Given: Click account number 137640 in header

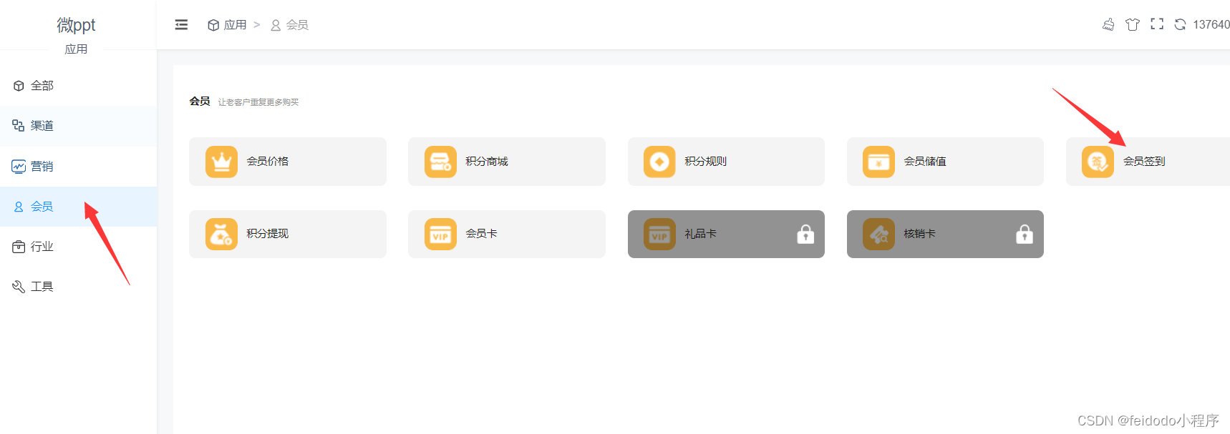Looking at the screenshot, I should point(1211,24).
